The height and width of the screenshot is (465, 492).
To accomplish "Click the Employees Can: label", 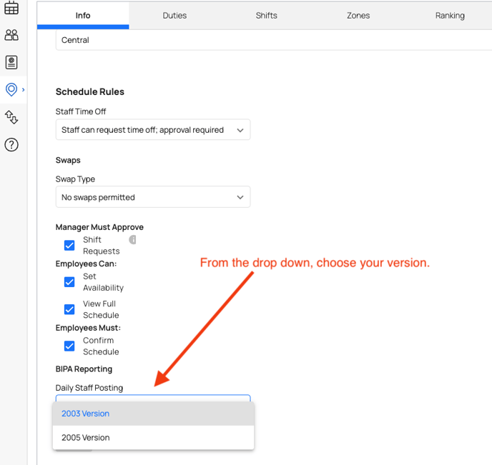I will tap(86, 264).
